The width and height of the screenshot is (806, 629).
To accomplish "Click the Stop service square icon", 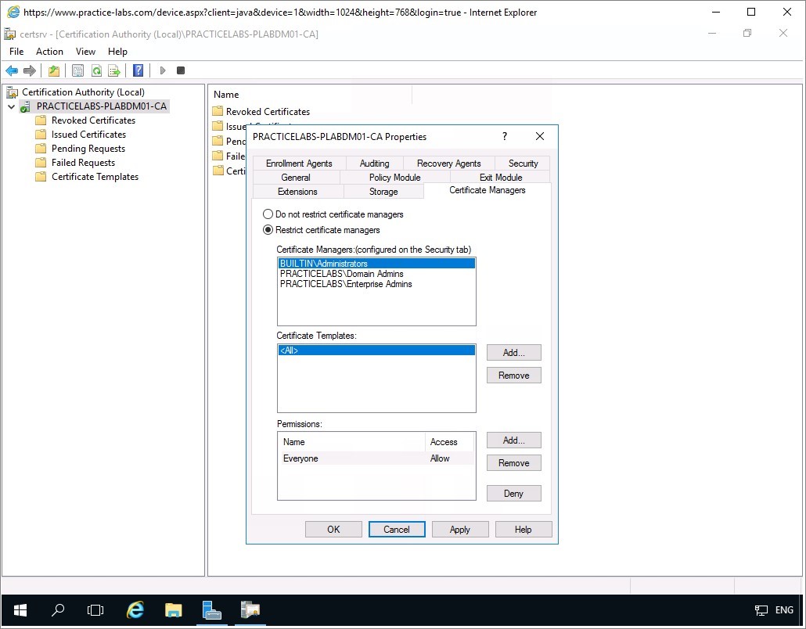I will pos(181,70).
